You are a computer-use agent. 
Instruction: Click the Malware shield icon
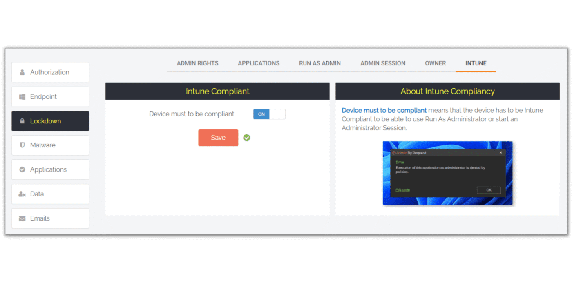click(x=22, y=145)
